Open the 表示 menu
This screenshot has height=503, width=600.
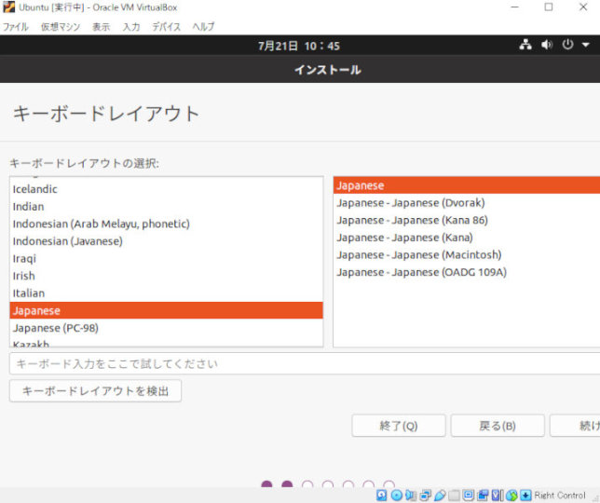click(x=101, y=27)
